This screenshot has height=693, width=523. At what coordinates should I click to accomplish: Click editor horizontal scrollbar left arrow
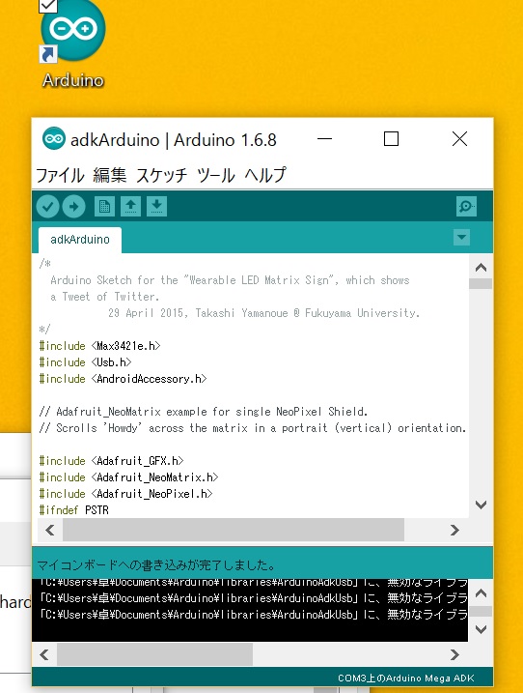tap(50, 530)
